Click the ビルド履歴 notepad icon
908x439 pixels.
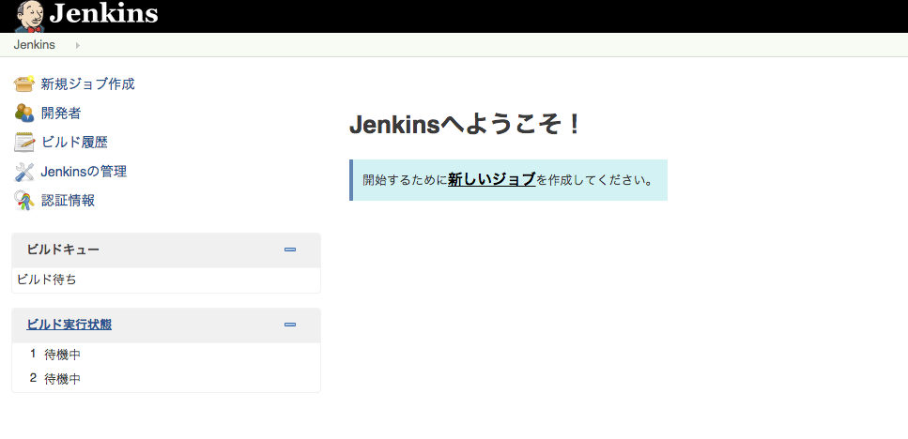coord(23,142)
